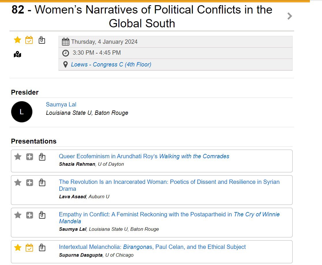This screenshot has height=265, width=322.
Task: Click presenter name Shazia Rahman
Action: pyautogui.click(x=77, y=164)
